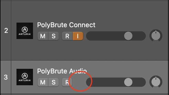The height and width of the screenshot is (95, 169).
Task: Mute the PolyBrute Audio track
Action: pos(43,82)
